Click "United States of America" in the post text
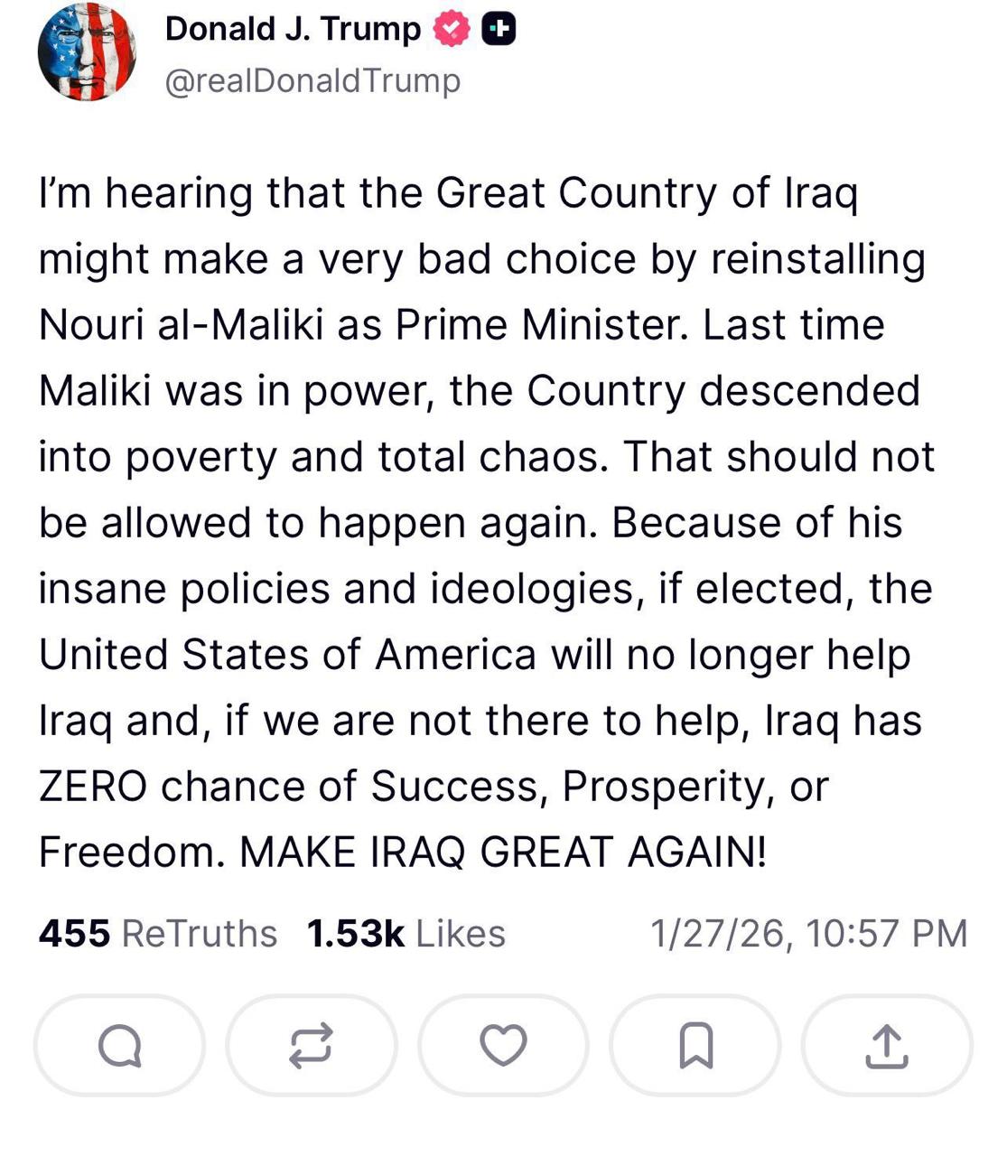The height and width of the screenshot is (1156, 1007). point(287,654)
